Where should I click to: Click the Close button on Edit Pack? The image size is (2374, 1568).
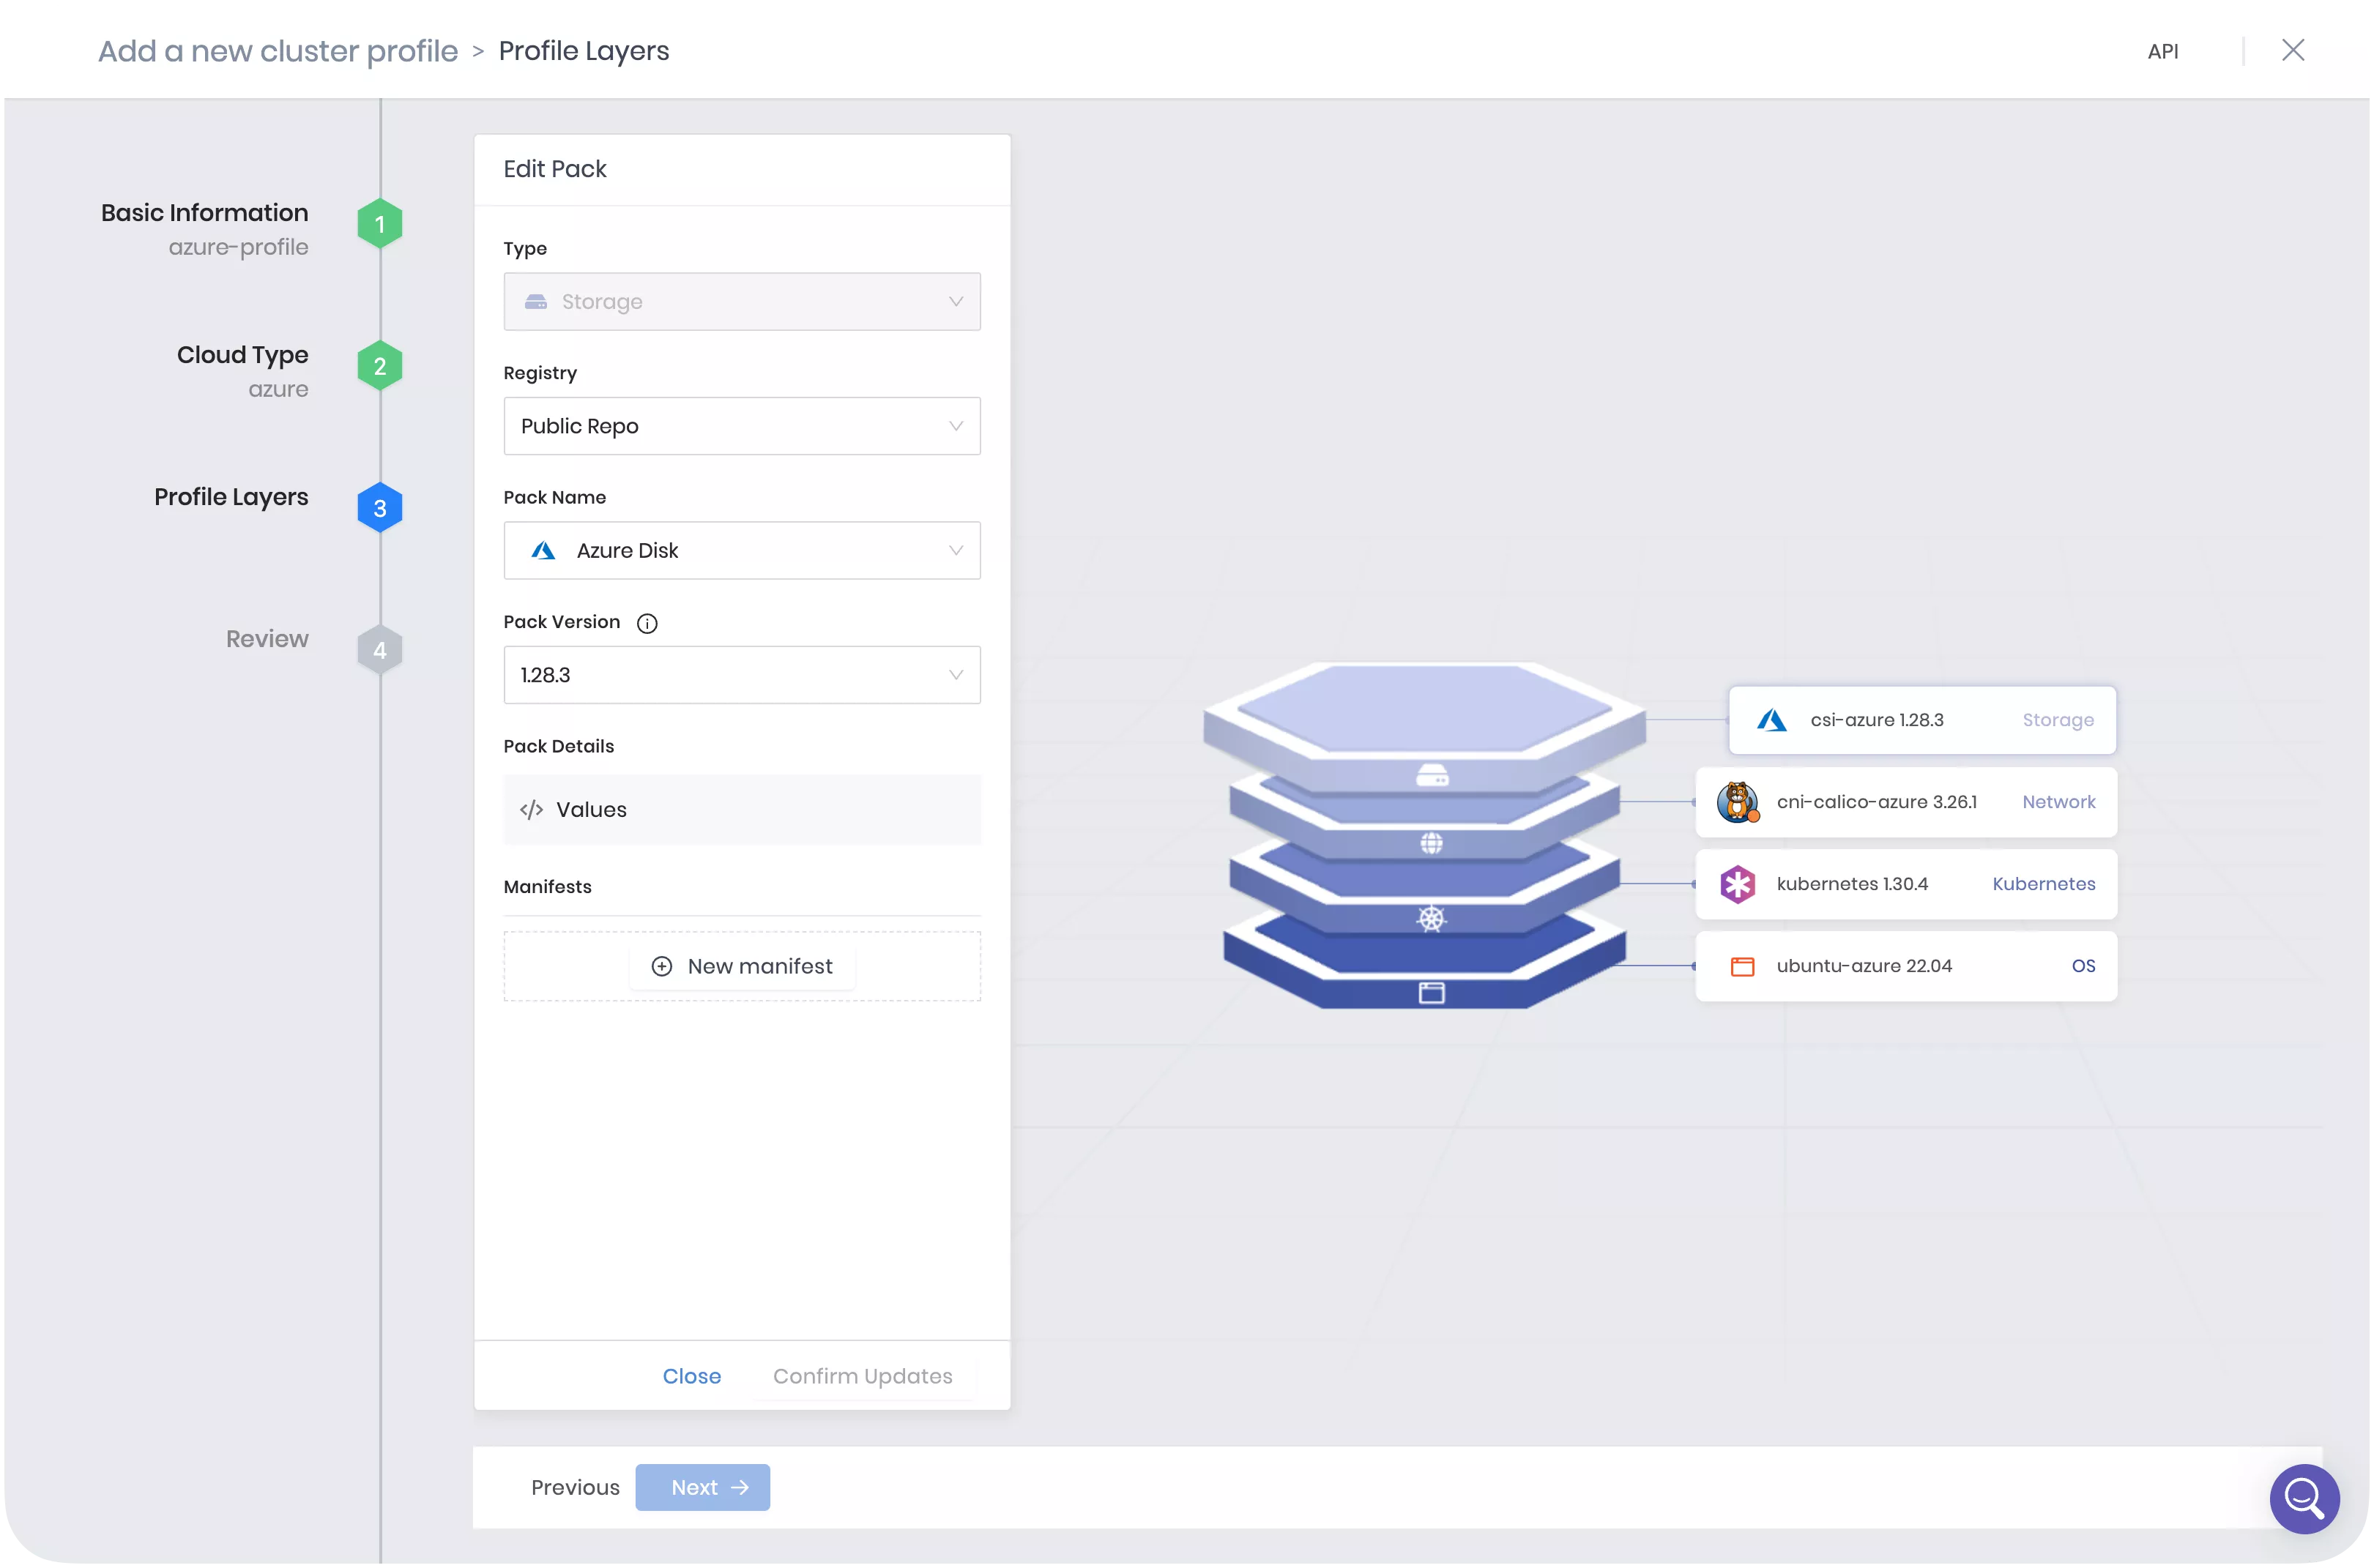691,1375
